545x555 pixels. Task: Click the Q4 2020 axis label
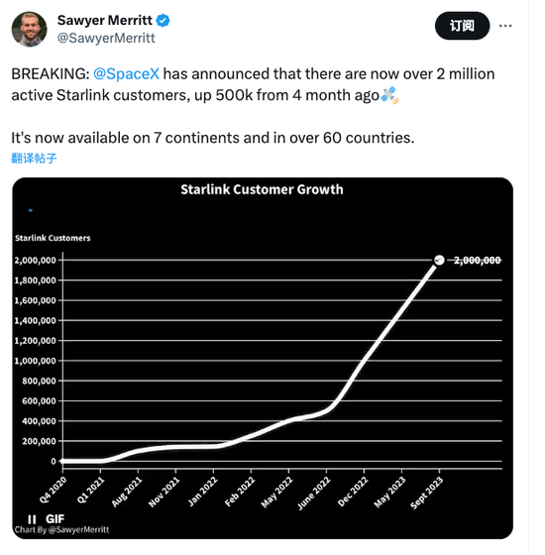pos(53,490)
